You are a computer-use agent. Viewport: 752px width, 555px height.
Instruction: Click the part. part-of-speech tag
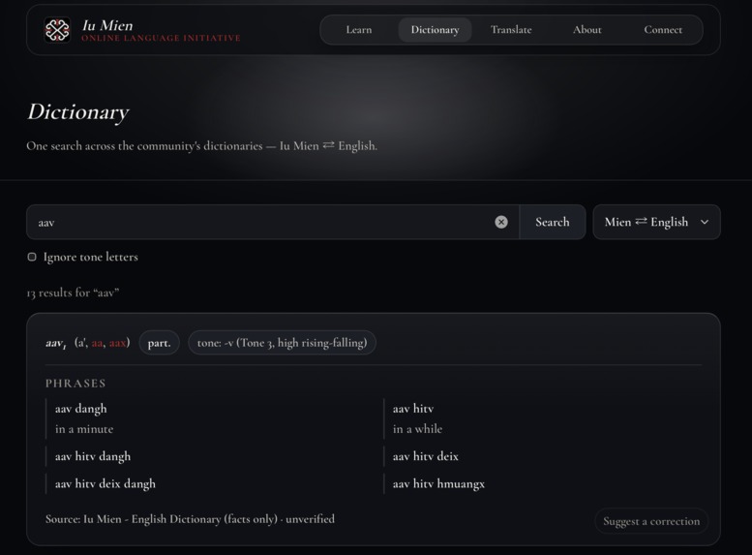click(x=160, y=343)
